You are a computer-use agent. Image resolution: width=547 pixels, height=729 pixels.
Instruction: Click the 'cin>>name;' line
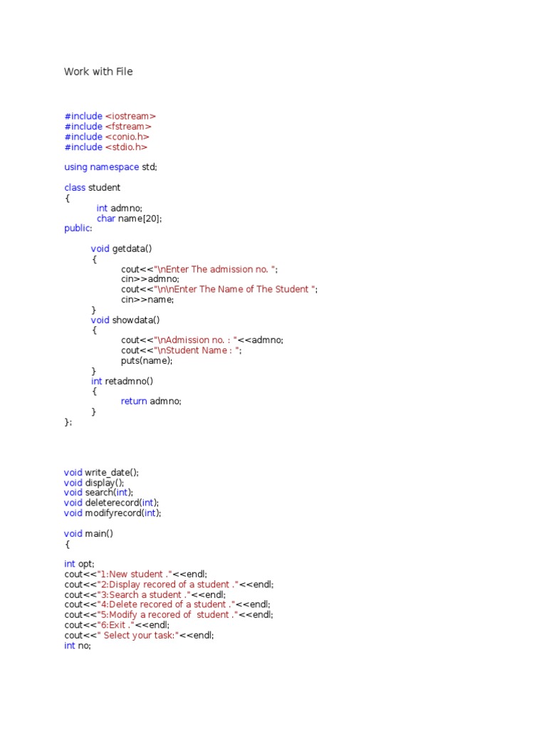147,300
